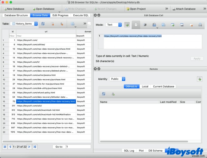Click the refresh icon in Browse Data toolbar
Image resolution: width=207 pixels, height=158 pixels.
[43, 24]
